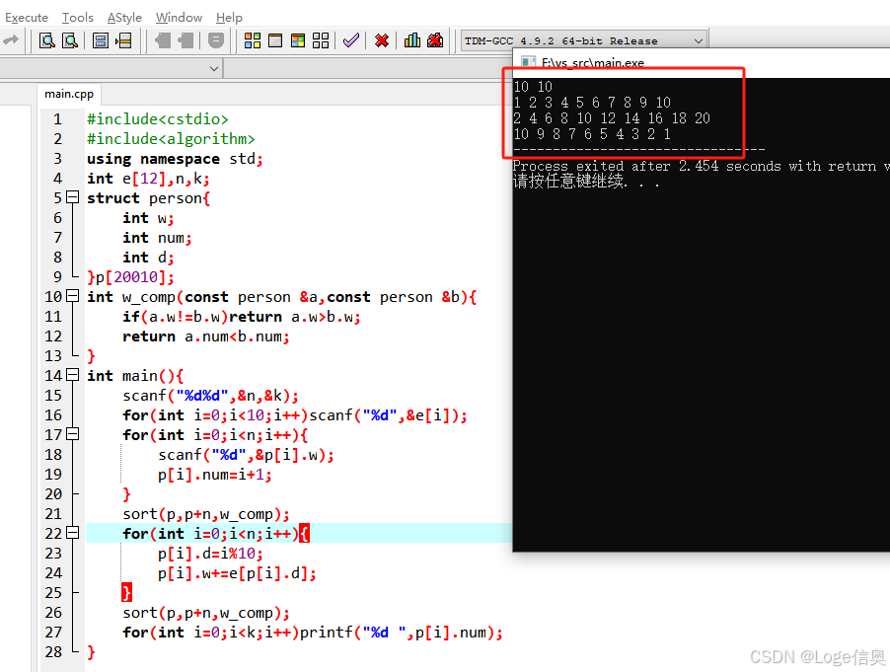Click 'int main(){' on line 14
Screen dimensions: 890x672
135,376
